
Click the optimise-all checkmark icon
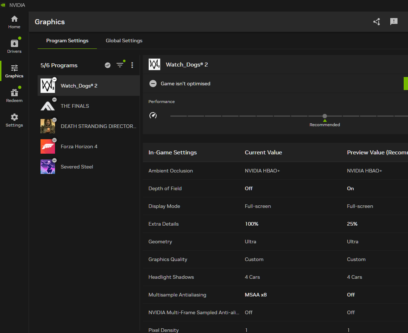click(107, 65)
